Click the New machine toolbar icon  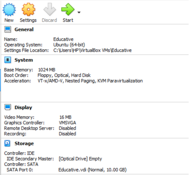click(9, 9)
